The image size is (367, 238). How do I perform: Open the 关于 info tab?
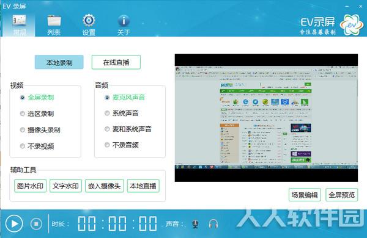click(124, 25)
